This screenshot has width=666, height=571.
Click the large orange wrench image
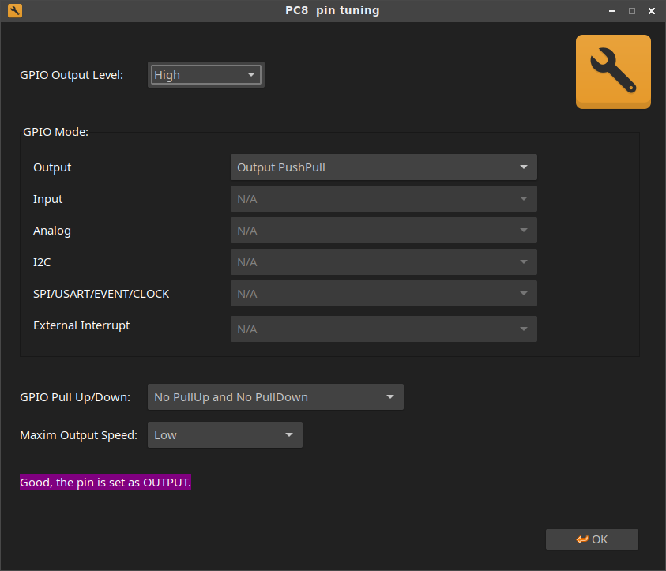pos(613,72)
